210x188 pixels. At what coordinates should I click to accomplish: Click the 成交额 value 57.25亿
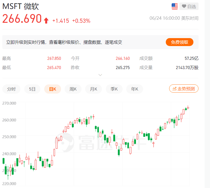192,58
